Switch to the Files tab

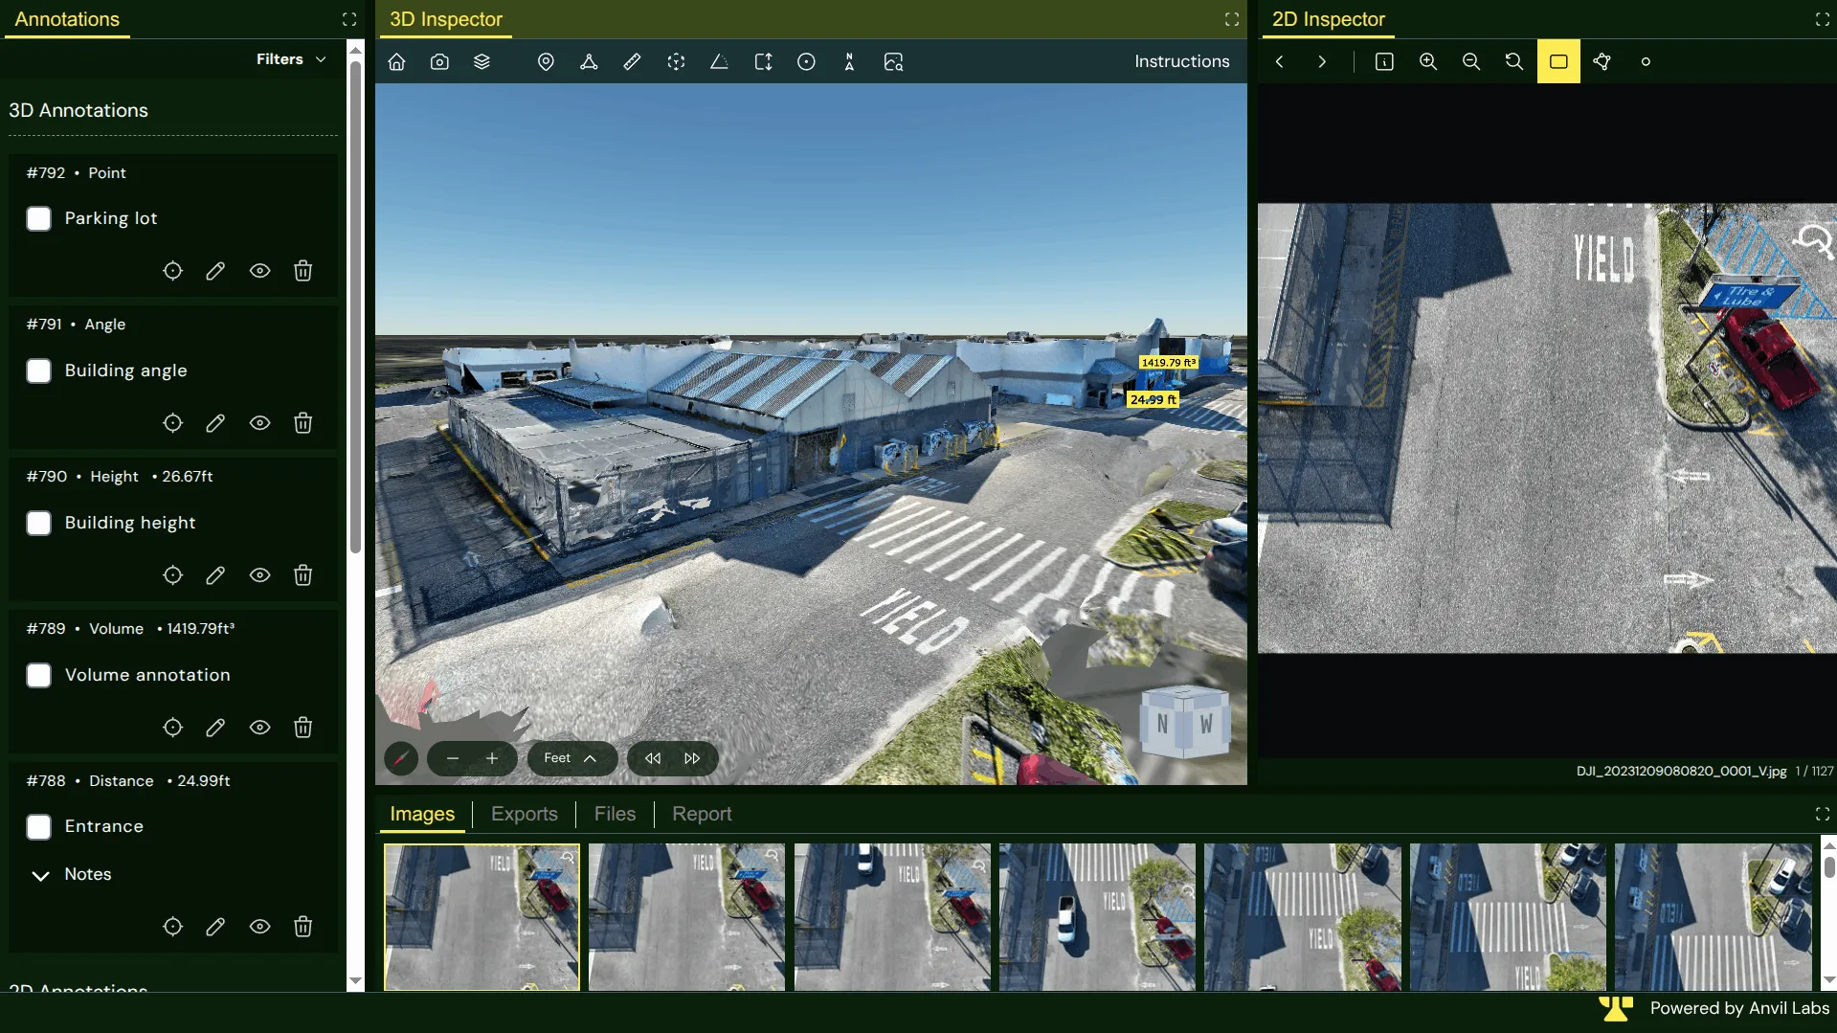tap(615, 814)
